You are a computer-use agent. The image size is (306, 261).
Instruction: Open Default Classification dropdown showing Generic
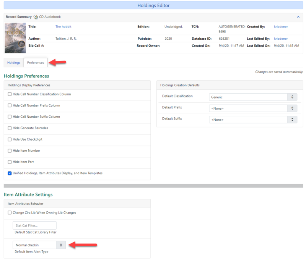click(253, 97)
